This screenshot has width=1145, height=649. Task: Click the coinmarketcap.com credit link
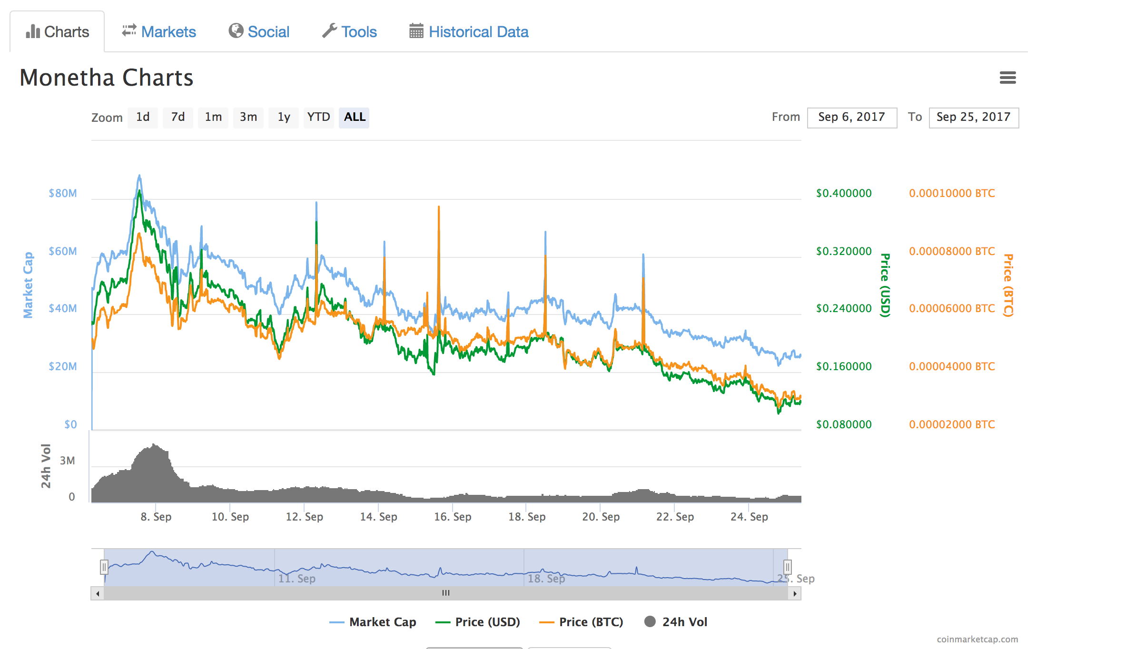977,639
